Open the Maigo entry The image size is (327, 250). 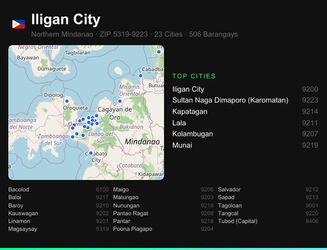pos(163,189)
